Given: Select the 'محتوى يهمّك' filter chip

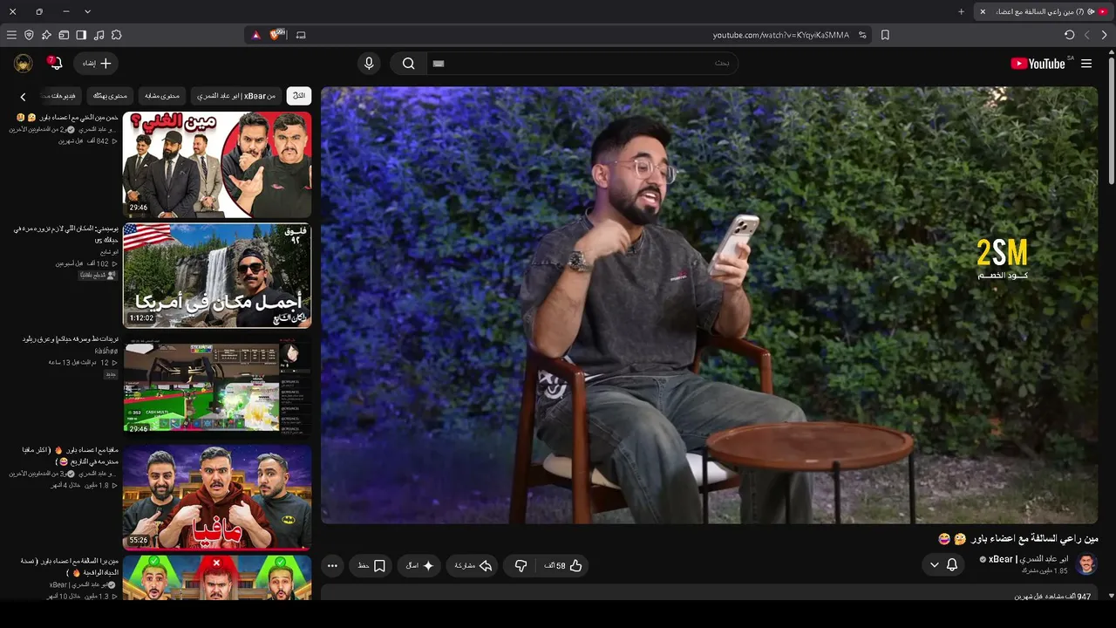Looking at the screenshot, I should tap(110, 95).
